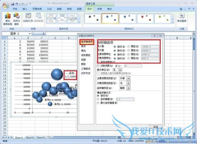Expand the chart layouts gallery

click(79, 22)
